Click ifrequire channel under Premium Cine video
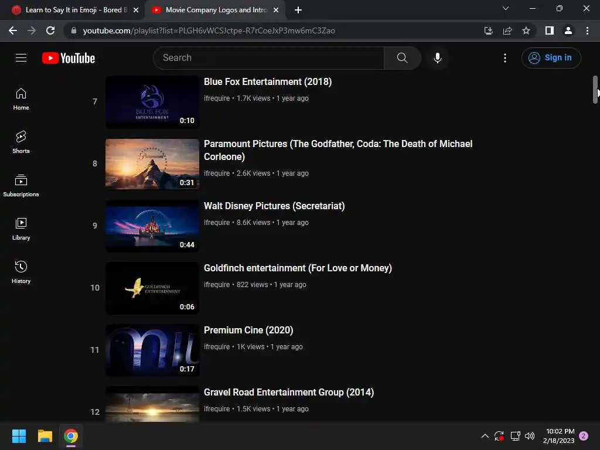This screenshot has height=450, width=600. tap(217, 346)
